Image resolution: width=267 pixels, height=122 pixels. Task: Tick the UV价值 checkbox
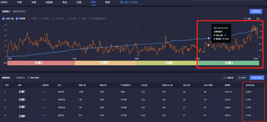[x=67, y=19]
